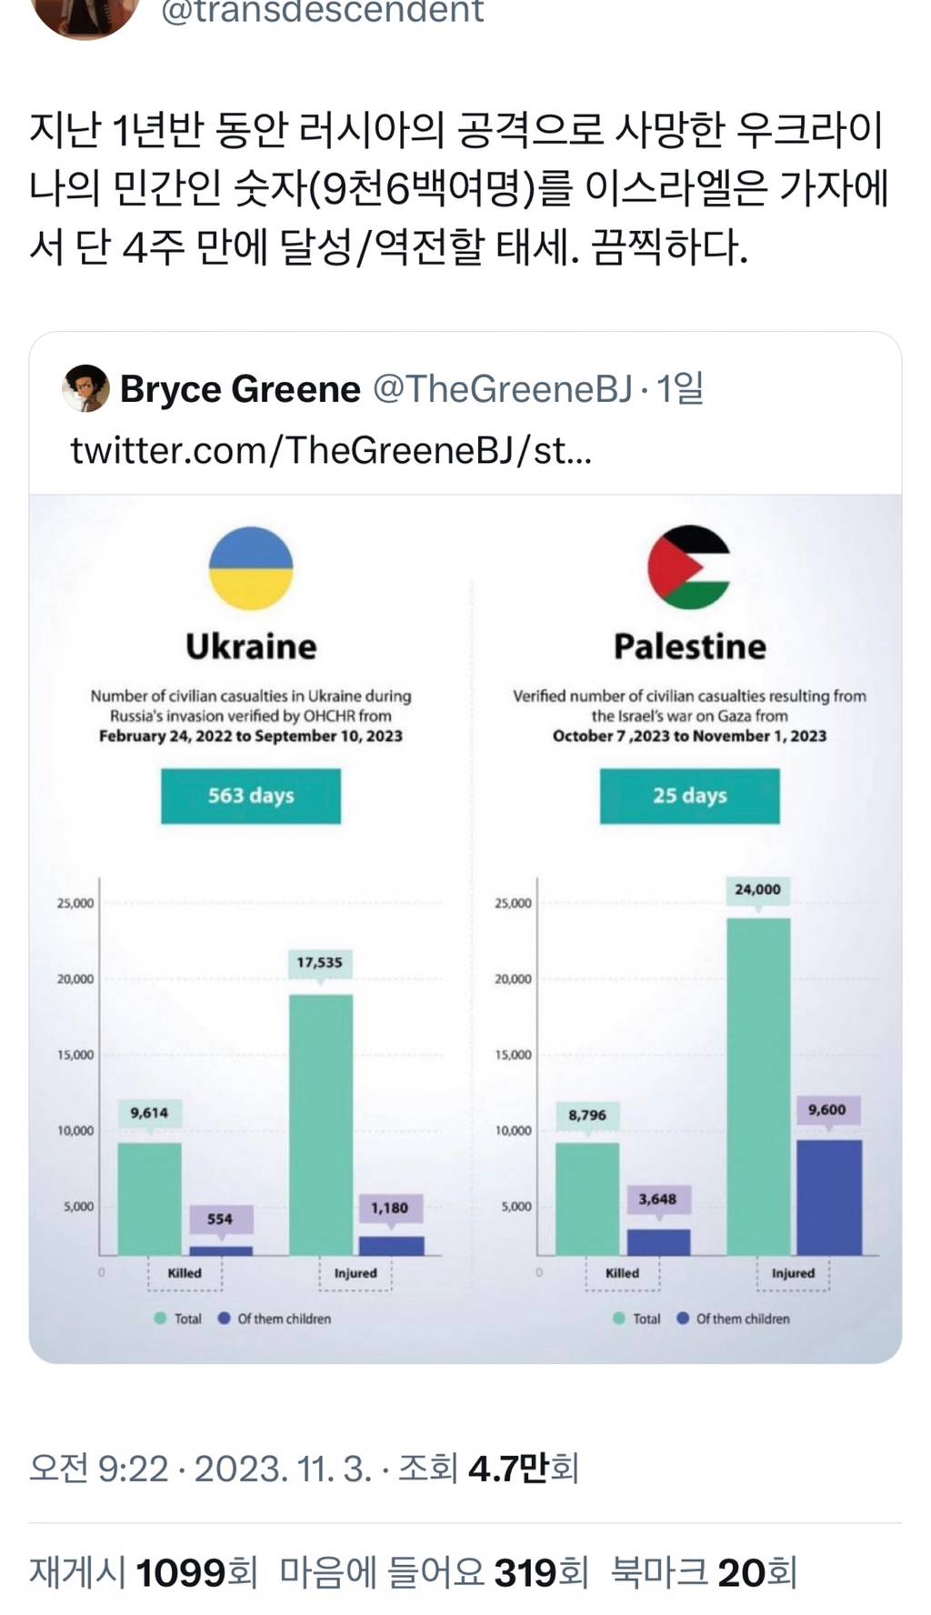Open the 319 likes list
931x1615 pixels.
[x=434, y=1572]
